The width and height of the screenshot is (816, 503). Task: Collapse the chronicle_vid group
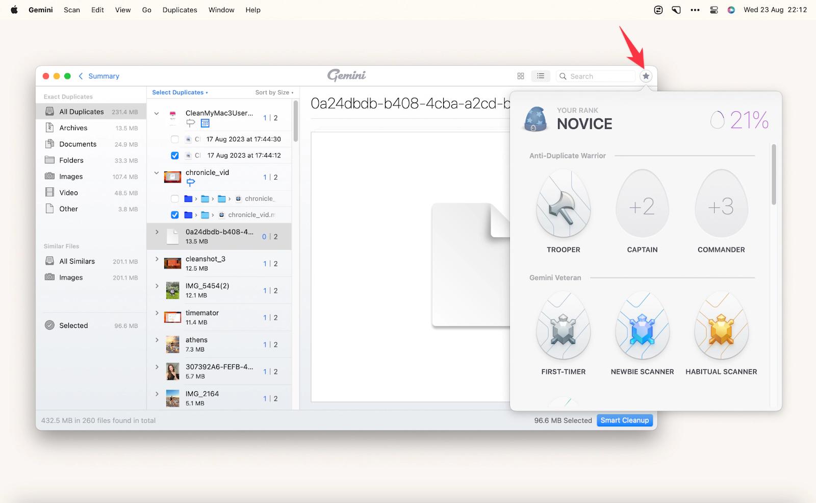tap(157, 173)
